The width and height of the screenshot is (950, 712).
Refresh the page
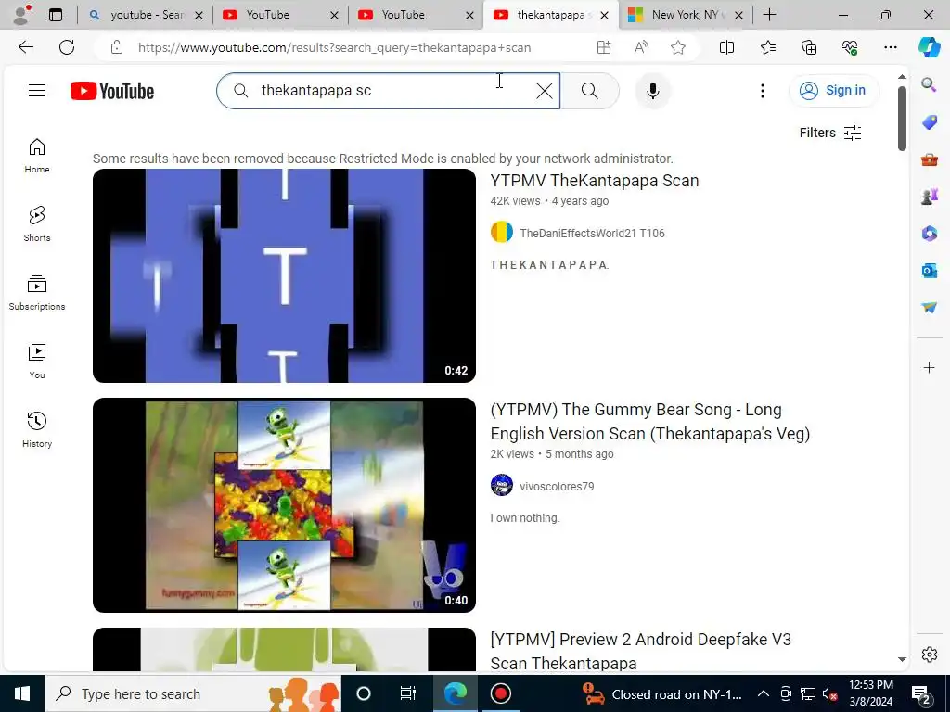[x=67, y=47]
